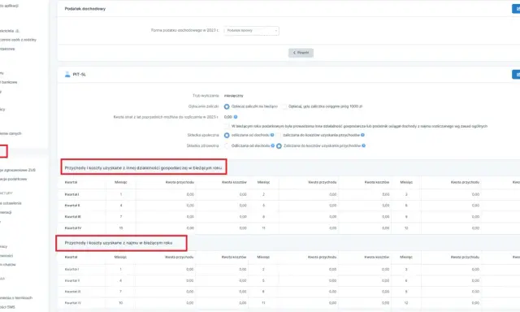This screenshot has height=312, width=520.
Task: Click the Powrót back button
Action: 301,53
